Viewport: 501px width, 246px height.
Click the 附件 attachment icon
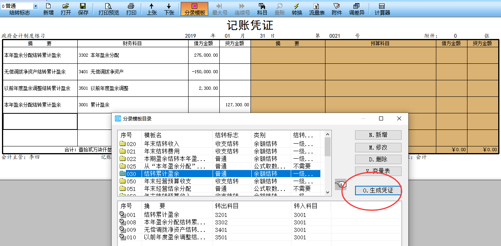tap(336, 8)
